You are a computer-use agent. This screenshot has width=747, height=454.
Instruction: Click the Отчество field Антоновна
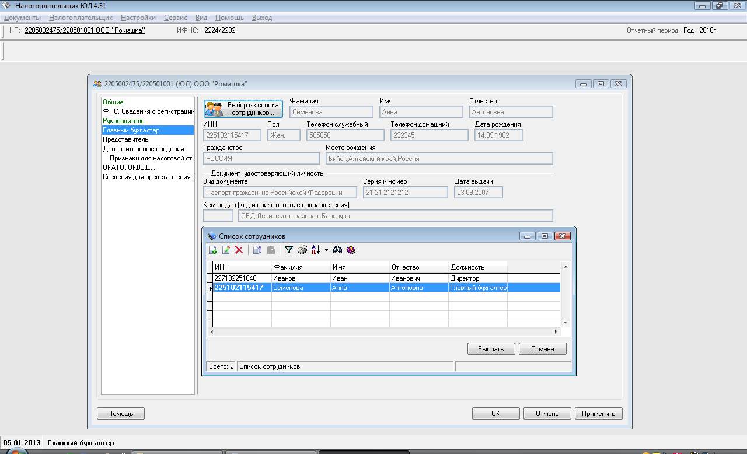(511, 112)
